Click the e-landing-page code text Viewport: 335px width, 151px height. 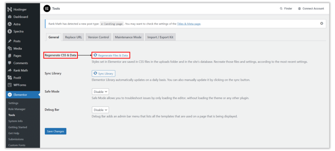click(x=112, y=24)
